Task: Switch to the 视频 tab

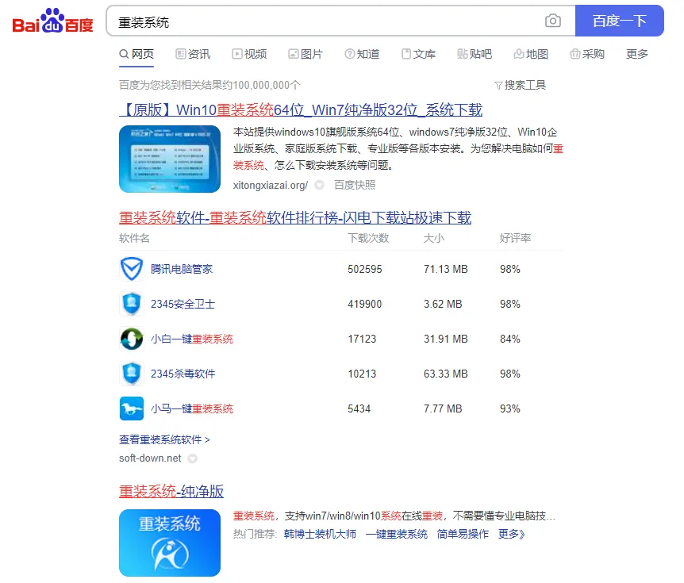Action: click(249, 54)
